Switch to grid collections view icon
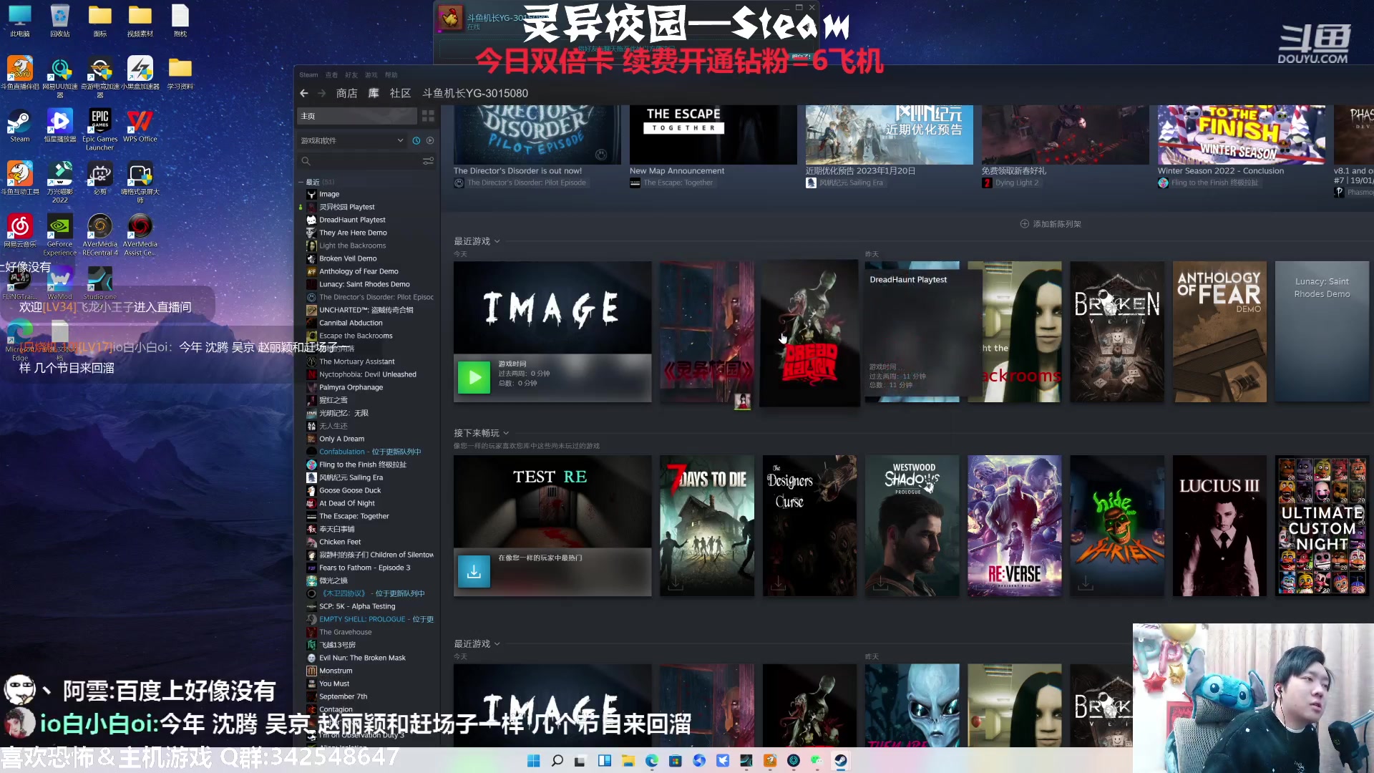 428,116
